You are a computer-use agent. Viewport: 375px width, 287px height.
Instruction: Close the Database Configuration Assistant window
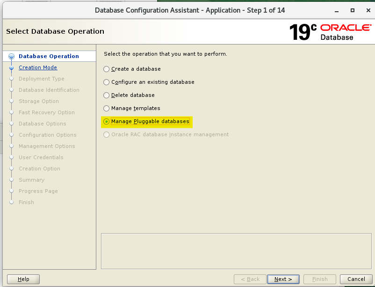point(368,10)
